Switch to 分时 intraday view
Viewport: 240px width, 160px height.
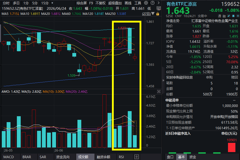coord(6,3)
